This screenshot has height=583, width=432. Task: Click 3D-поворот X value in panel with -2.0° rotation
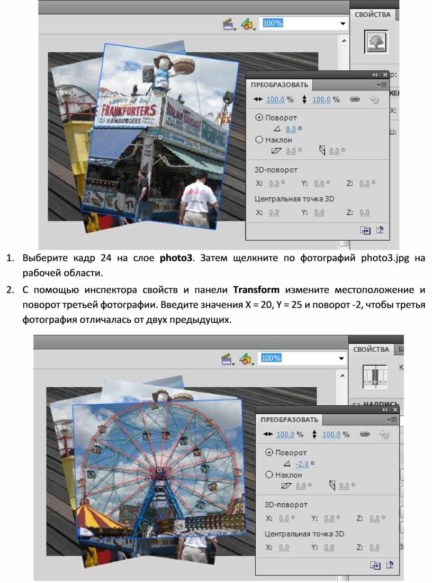(x=284, y=518)
